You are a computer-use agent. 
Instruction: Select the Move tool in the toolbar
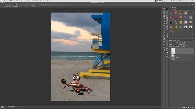click(x=167, y=9)
